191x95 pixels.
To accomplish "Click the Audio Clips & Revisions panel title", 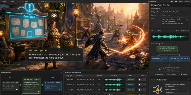I will click(73, 72).
